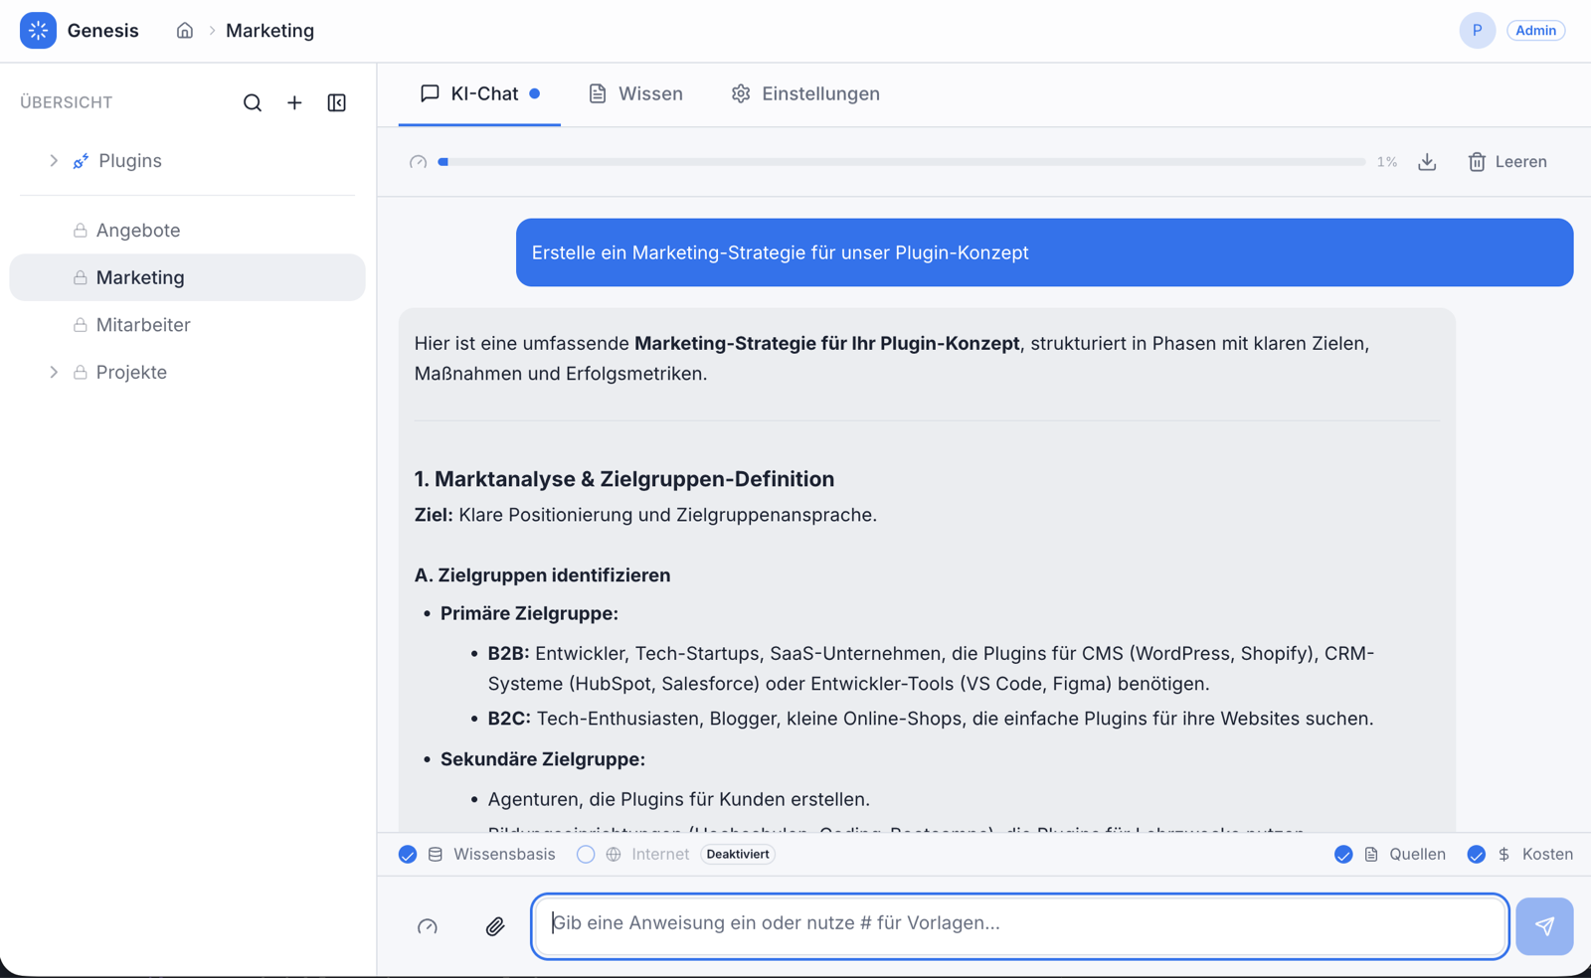Click Marketing in the breadcrumb
1591x978 pixels.
[269, 31]
